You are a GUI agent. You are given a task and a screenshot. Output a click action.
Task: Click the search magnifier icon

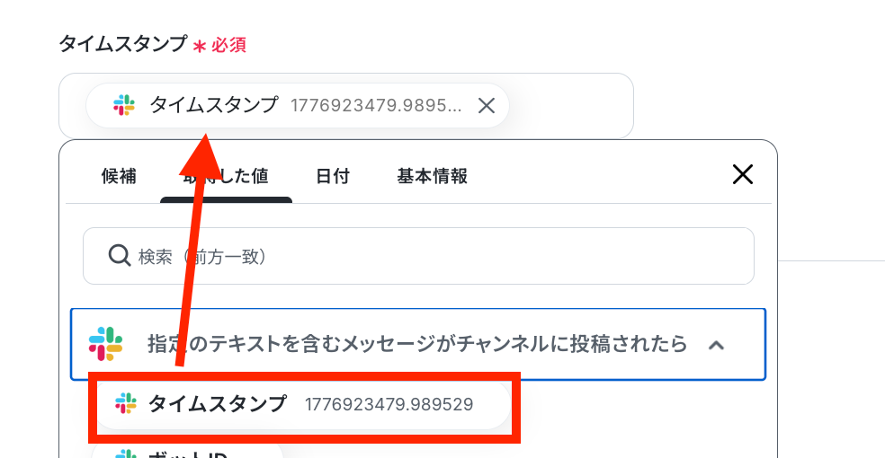120,256
